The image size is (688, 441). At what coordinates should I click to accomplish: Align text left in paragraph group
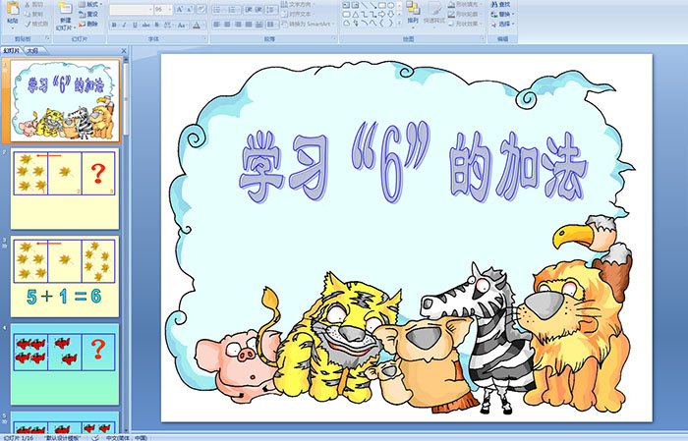click(217, 25)
